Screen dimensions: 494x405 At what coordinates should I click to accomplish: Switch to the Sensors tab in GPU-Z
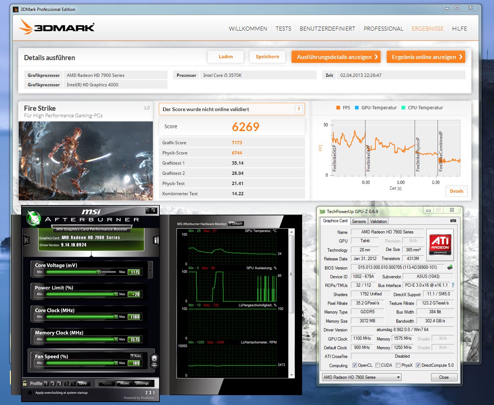coord(359,221)
